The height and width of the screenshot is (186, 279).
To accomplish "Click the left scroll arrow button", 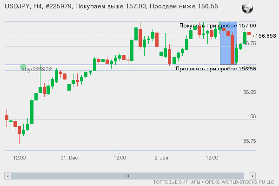I will [7, 176].
